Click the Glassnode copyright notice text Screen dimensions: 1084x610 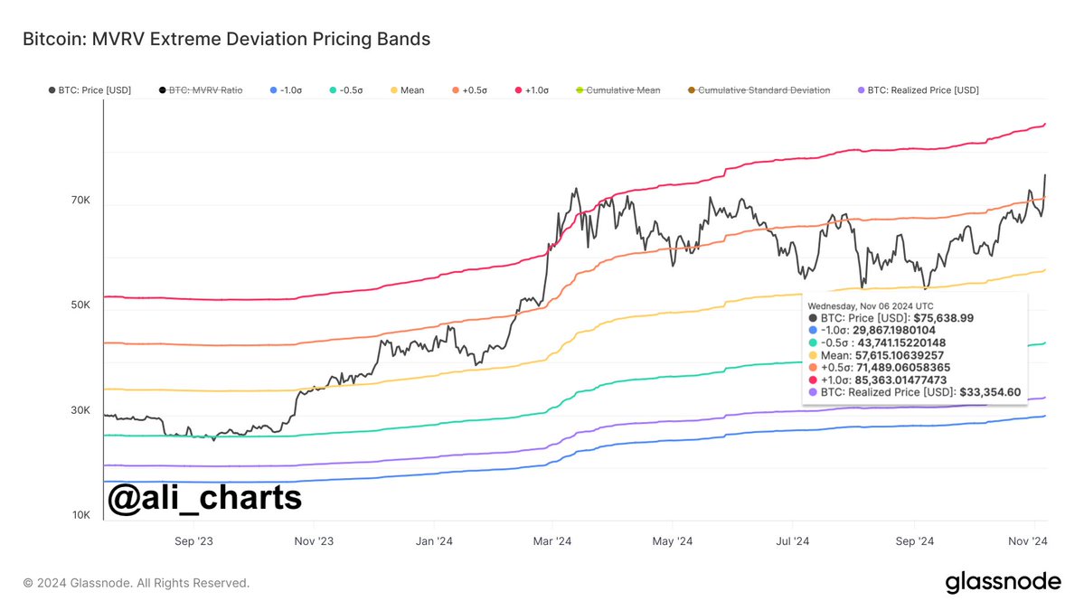click(x=137, y=583)
